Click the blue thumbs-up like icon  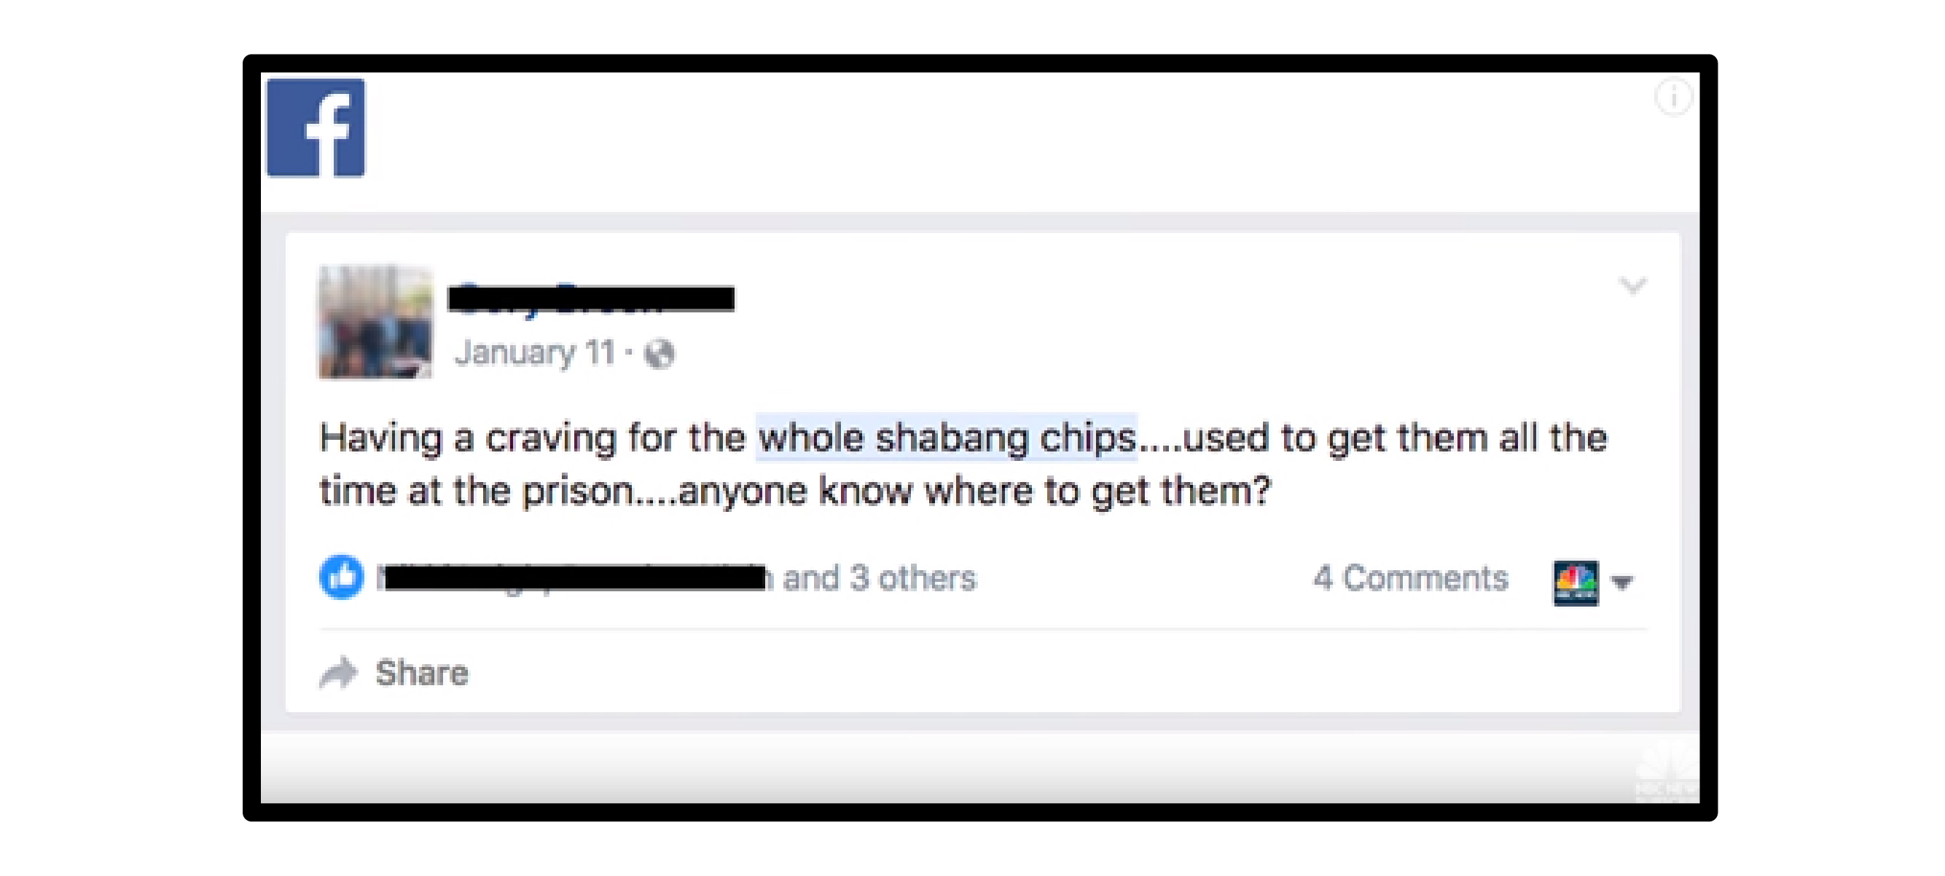341,577
